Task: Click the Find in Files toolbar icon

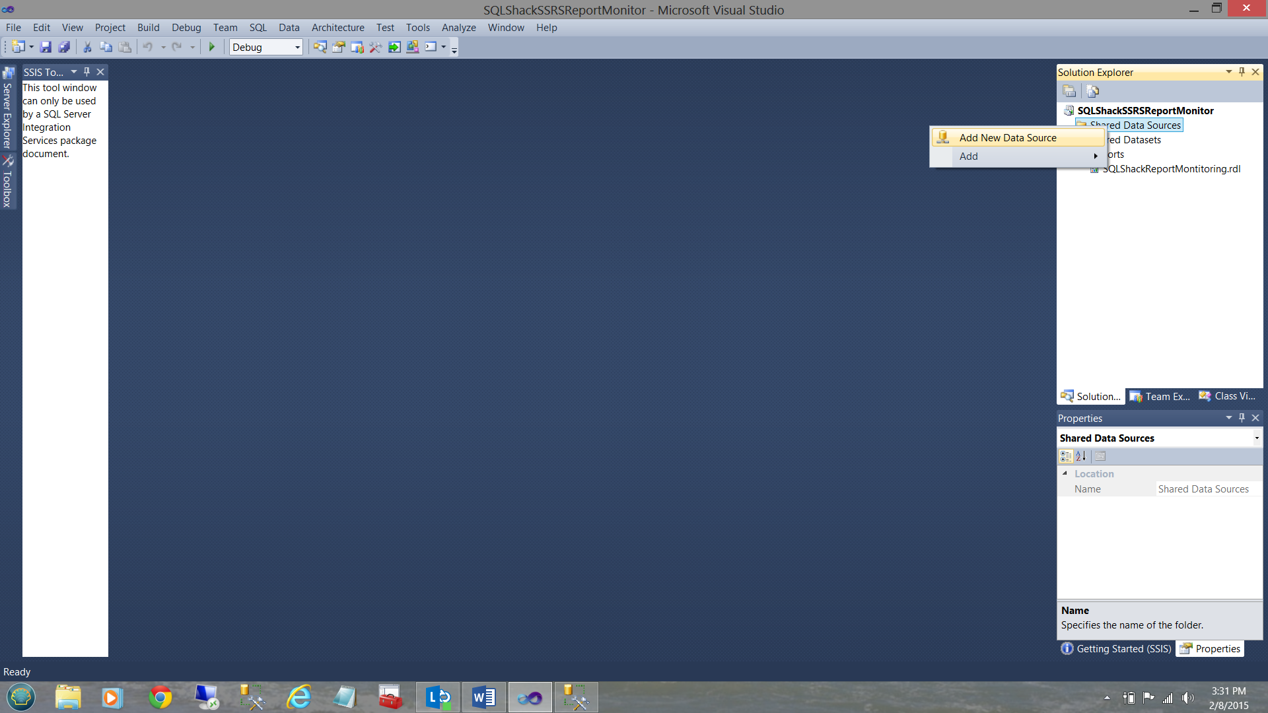Action: click(x=320, y=47)
